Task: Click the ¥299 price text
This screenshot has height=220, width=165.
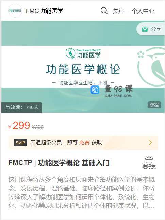Action: [19, 126]
